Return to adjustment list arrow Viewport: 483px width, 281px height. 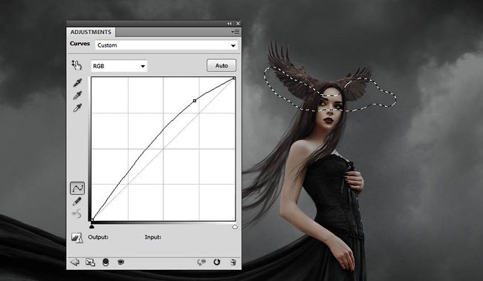click(74, 262)
